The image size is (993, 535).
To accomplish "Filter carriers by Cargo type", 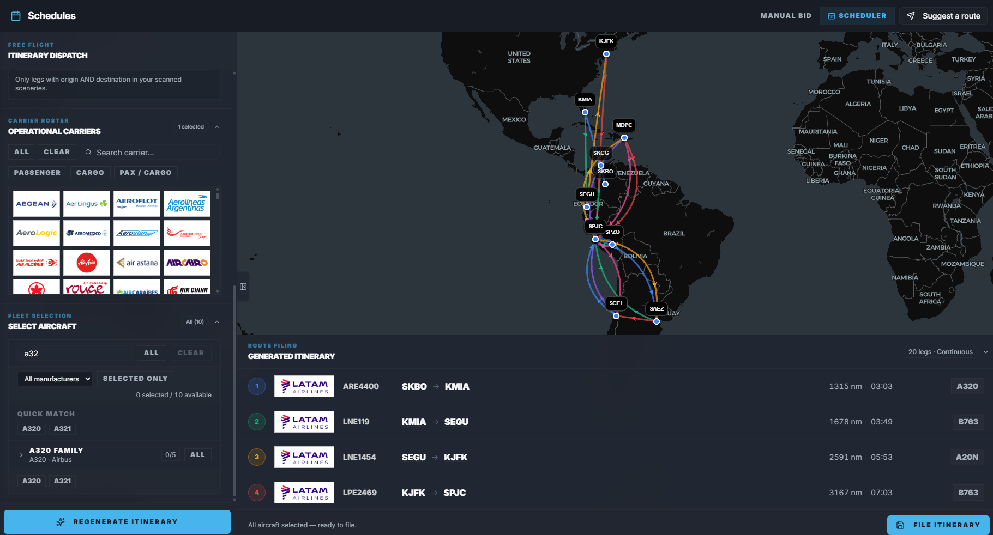I will coord(90,173).
